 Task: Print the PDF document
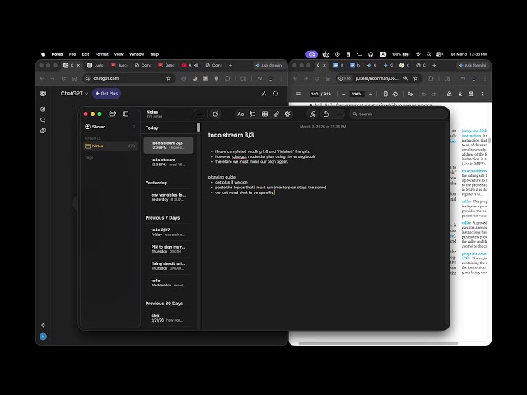471,94
